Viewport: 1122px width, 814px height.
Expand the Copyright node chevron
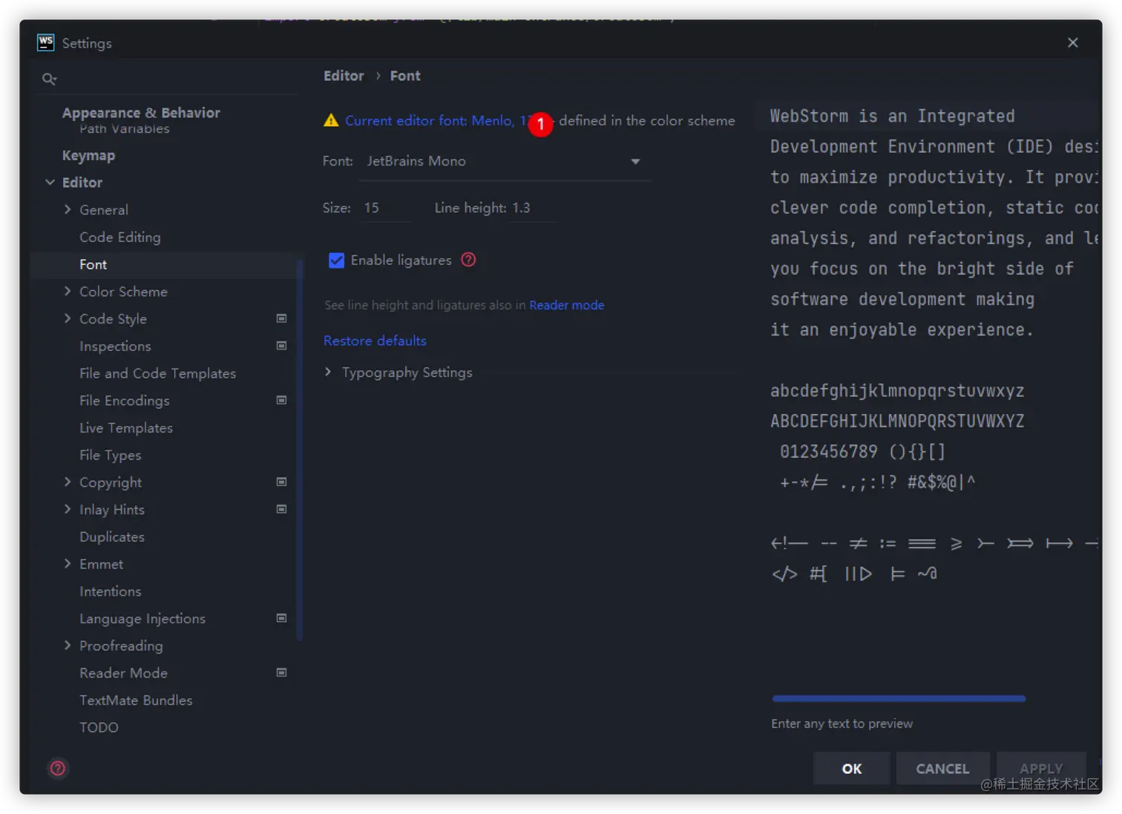pyautogui.click(x=68, y=482)
